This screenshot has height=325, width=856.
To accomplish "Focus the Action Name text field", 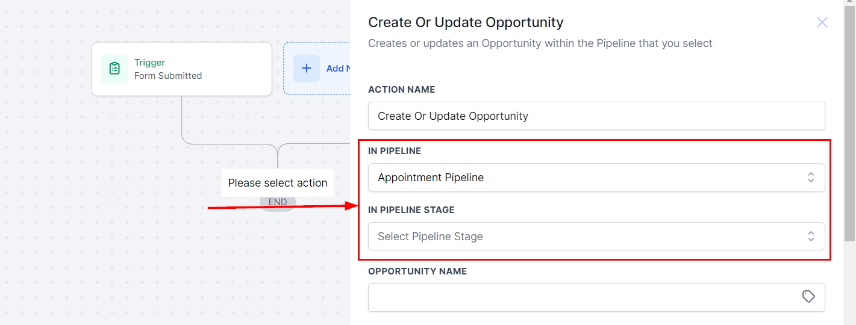I will point(596,116).
